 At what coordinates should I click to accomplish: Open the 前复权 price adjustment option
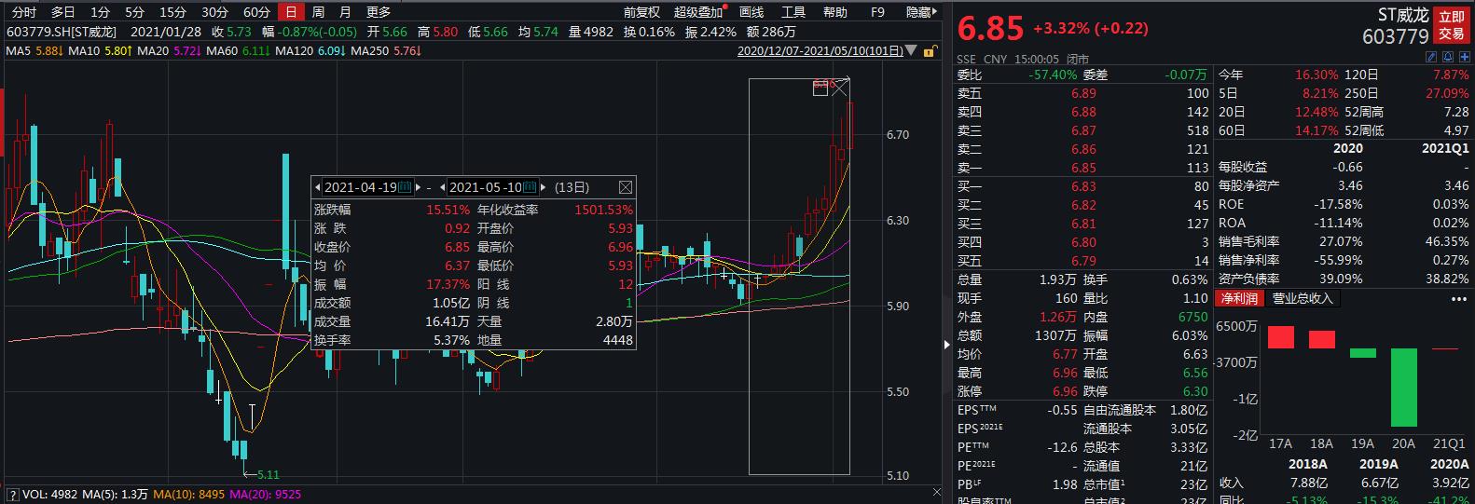[x=641, y=12]
